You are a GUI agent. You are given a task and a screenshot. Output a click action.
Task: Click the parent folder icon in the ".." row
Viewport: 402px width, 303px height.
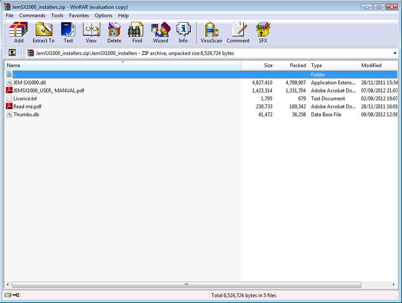point(9,74)
